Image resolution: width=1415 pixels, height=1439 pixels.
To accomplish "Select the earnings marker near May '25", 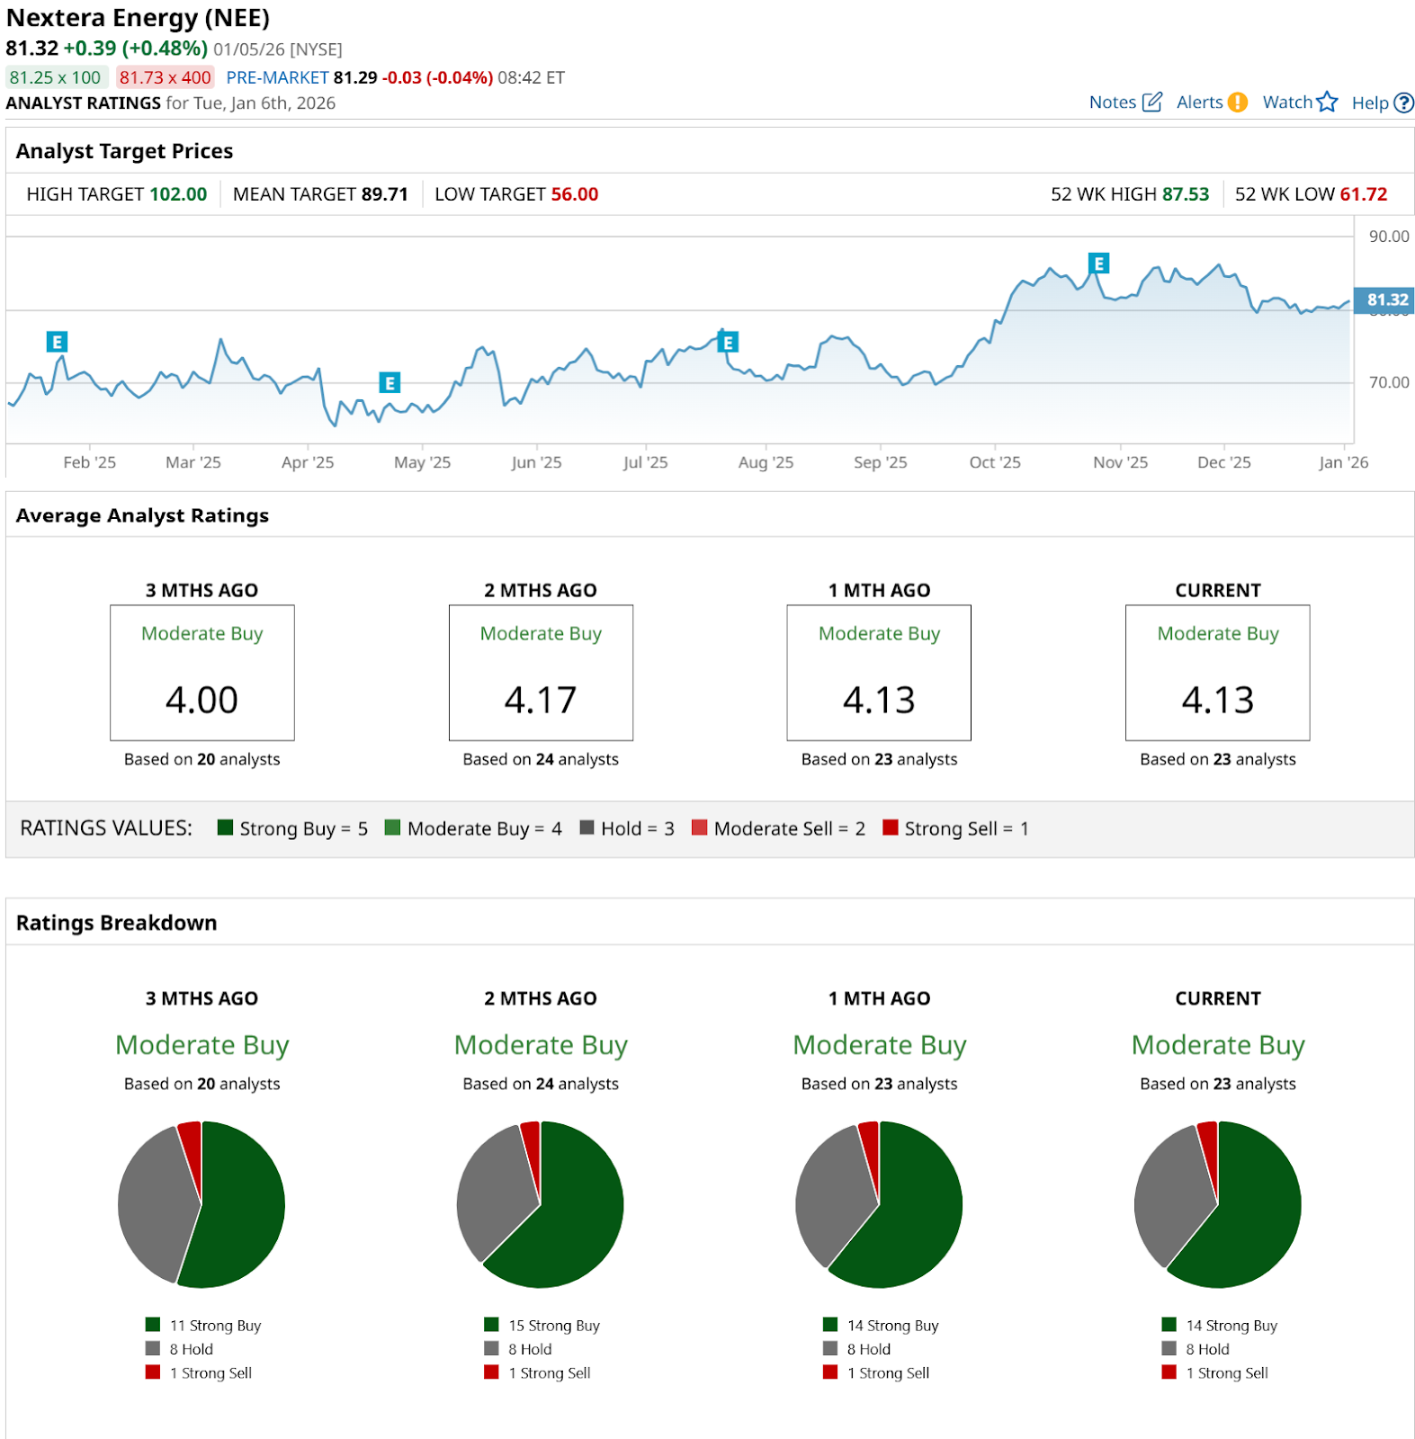I will [x=390, y=383].
